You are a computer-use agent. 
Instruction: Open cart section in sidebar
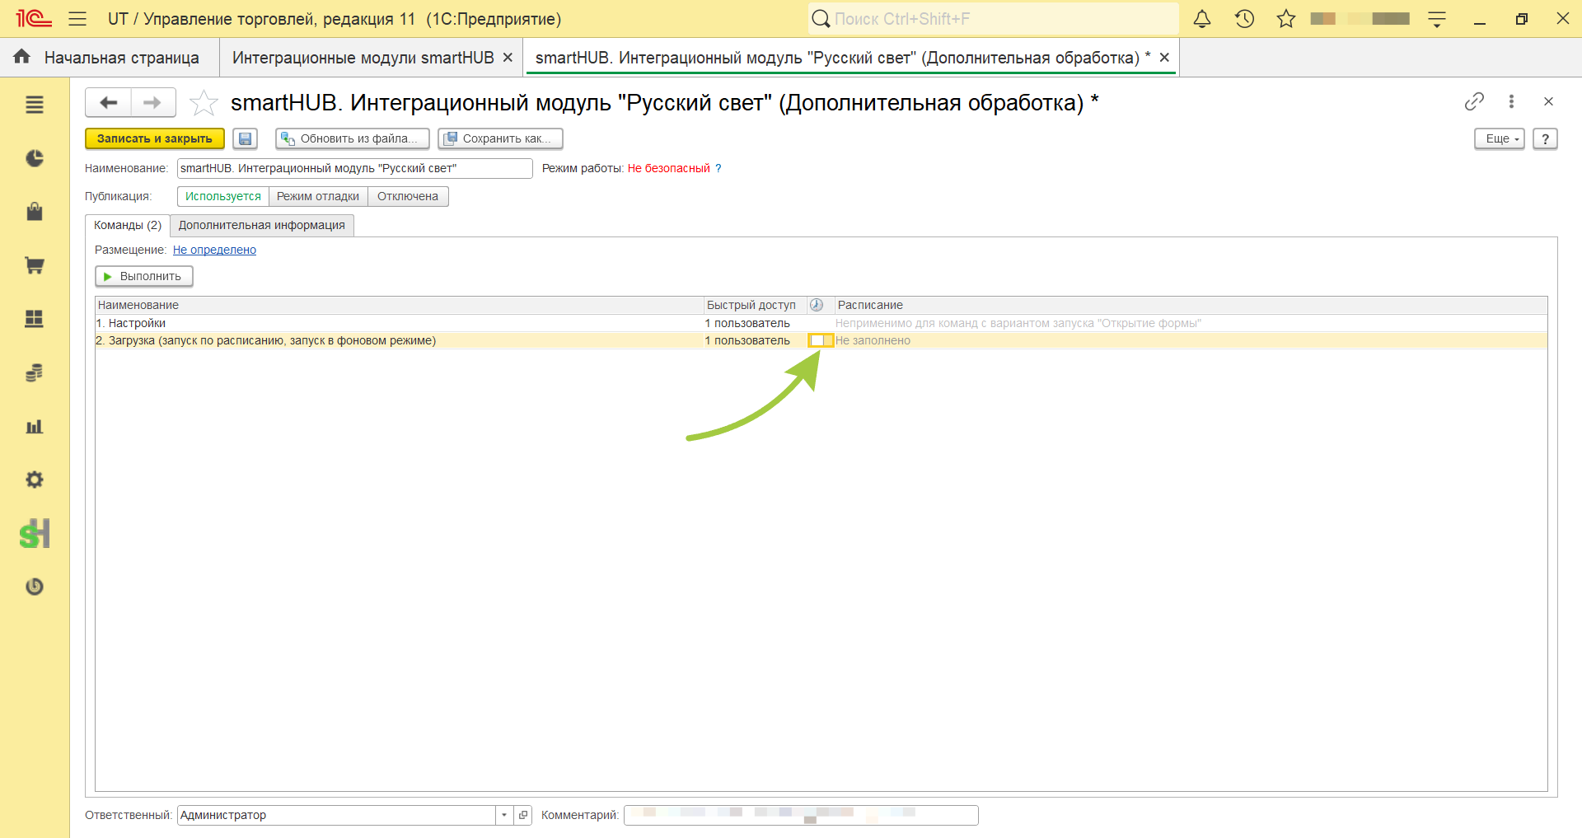[x=35, y=265]
